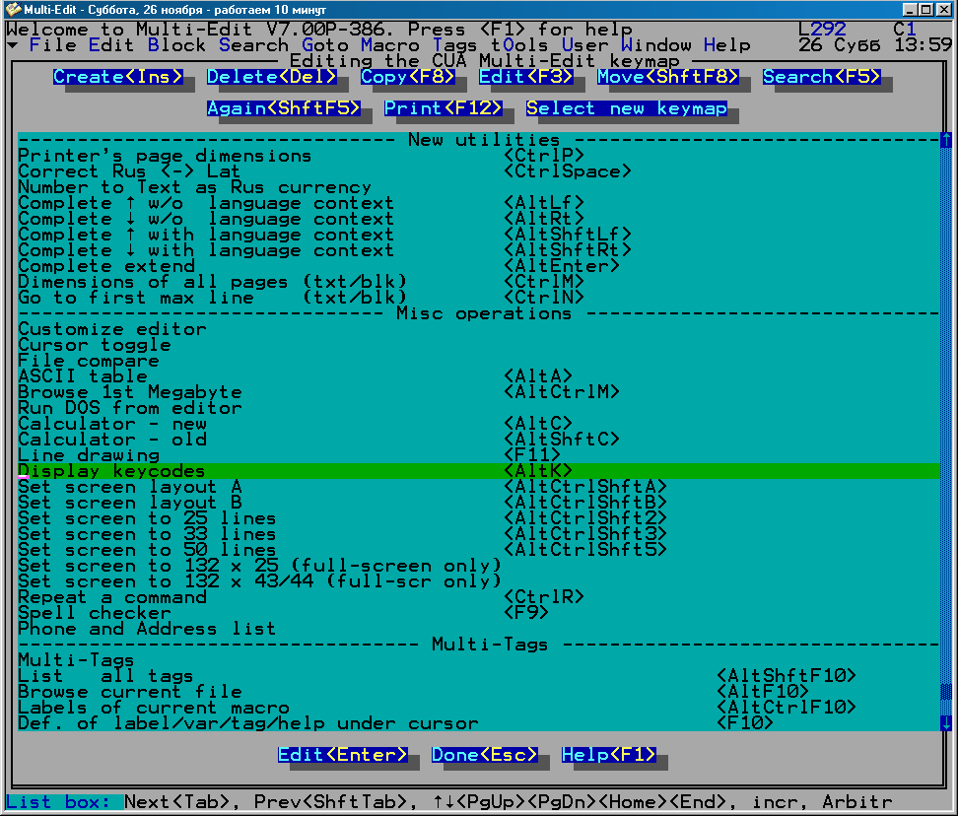Select 'Dimensions of all pages (txt/blk)' entry
The width and height of the screenshot is (958, 816).
pos(479,282)
